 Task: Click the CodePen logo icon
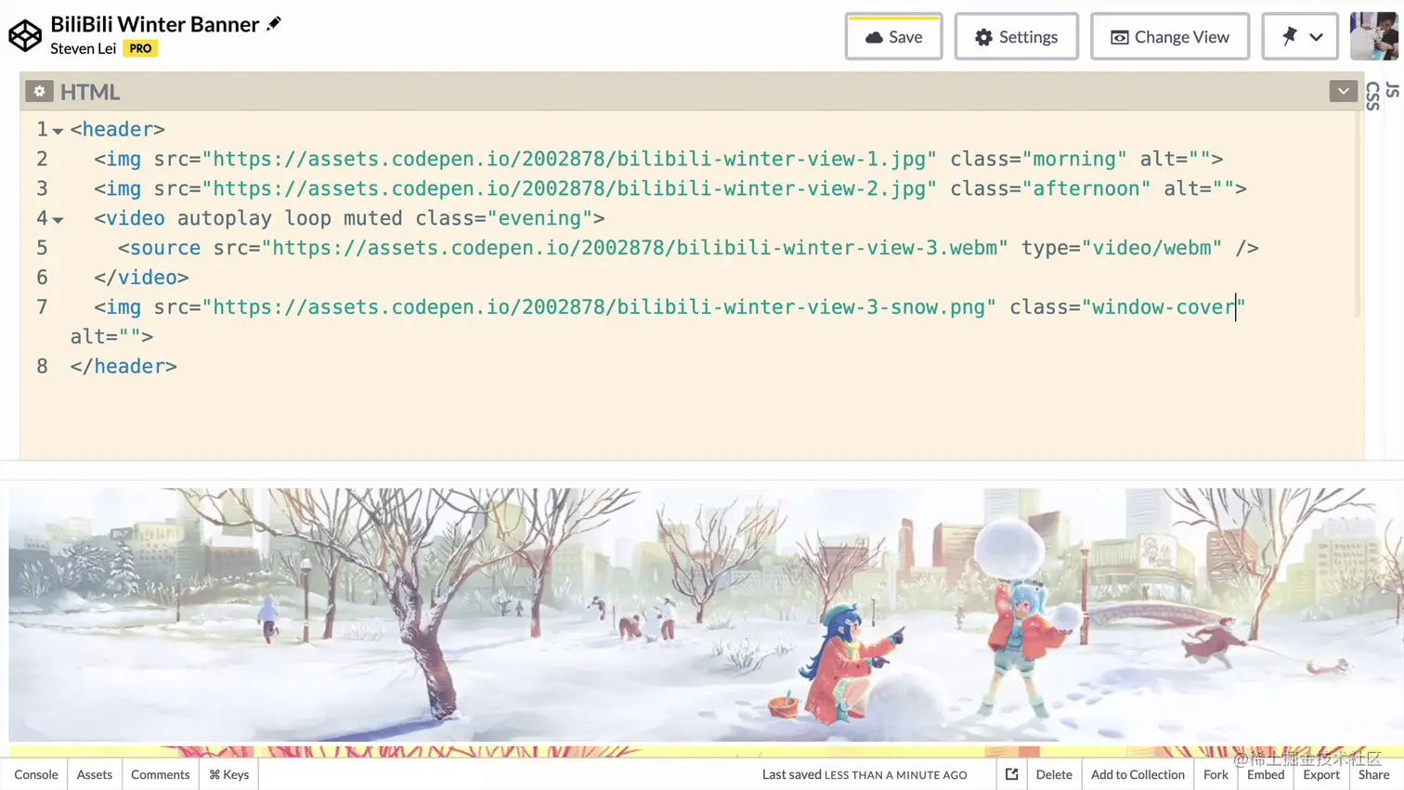[x=25, y=35]
